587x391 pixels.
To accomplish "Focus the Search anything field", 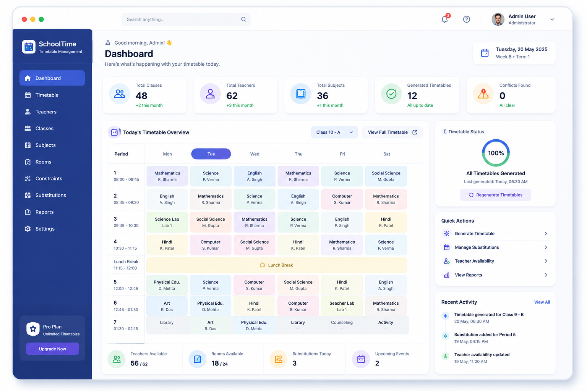I will pyautogui.click(x=186, y=19).
